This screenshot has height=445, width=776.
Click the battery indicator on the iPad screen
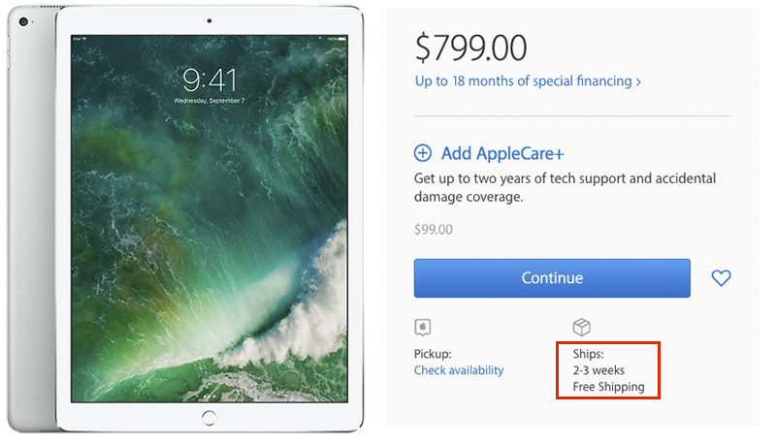pos(342,39)
